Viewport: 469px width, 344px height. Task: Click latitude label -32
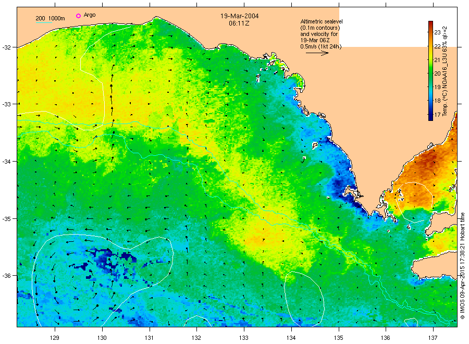click(7, 47)
